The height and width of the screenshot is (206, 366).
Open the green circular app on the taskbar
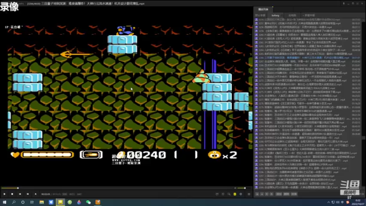point(70,202)
